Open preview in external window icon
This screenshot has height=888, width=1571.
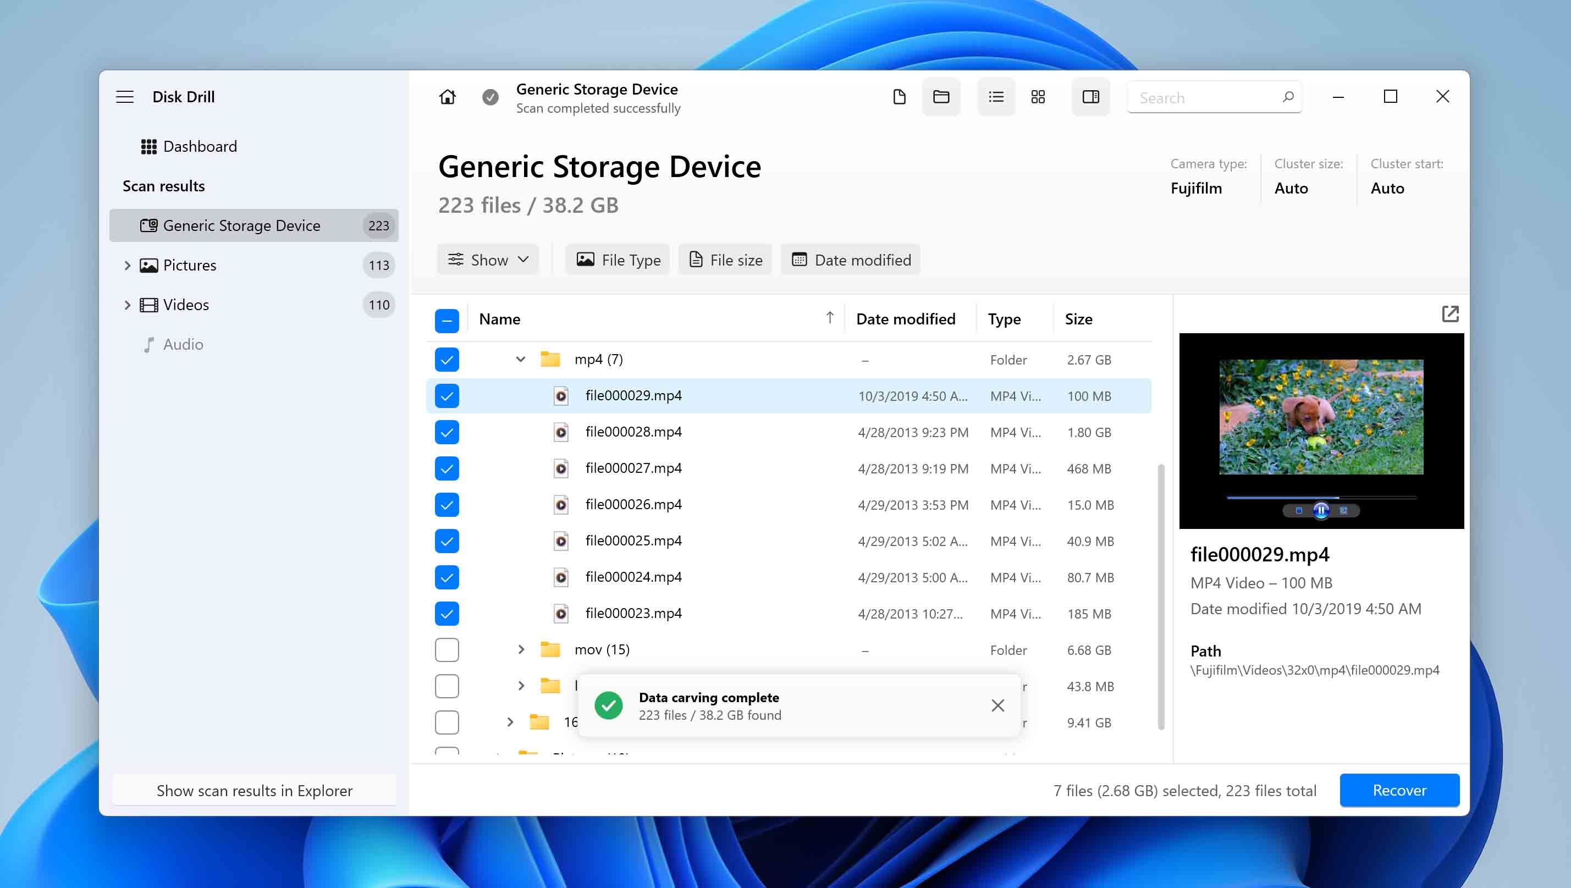[1449, 314]
